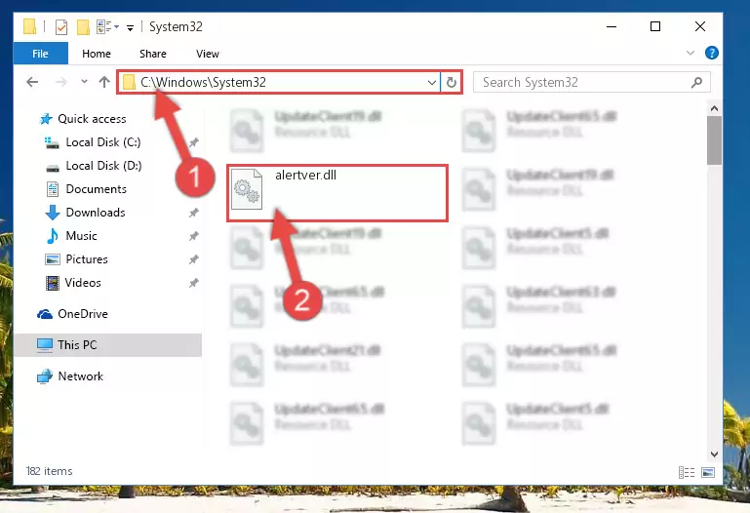The height and width of the screenshot is (513, 750).
Task: Click the New folder quick access icon
Action: (83, 27)
